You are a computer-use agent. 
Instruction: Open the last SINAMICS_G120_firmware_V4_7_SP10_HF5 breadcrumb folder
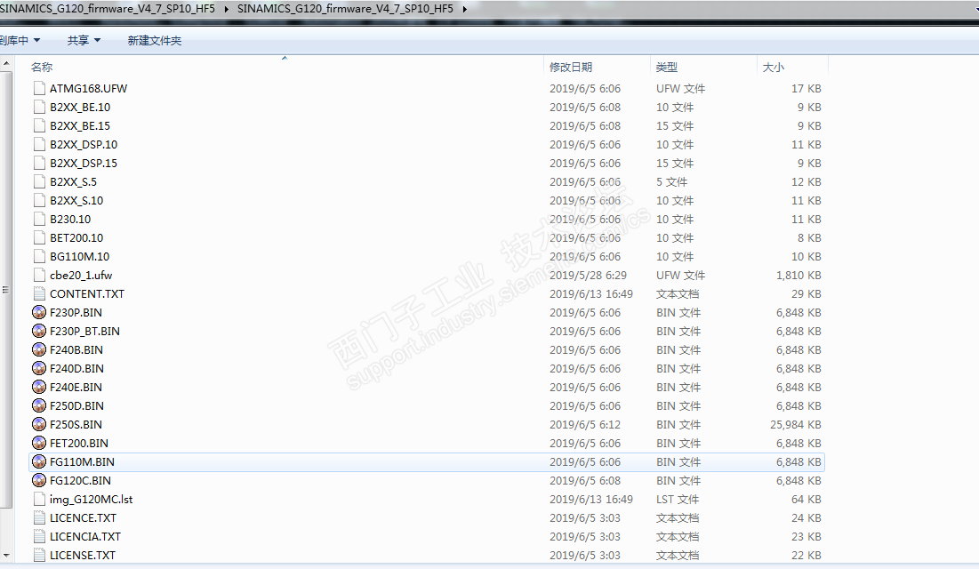coord(345,9)
